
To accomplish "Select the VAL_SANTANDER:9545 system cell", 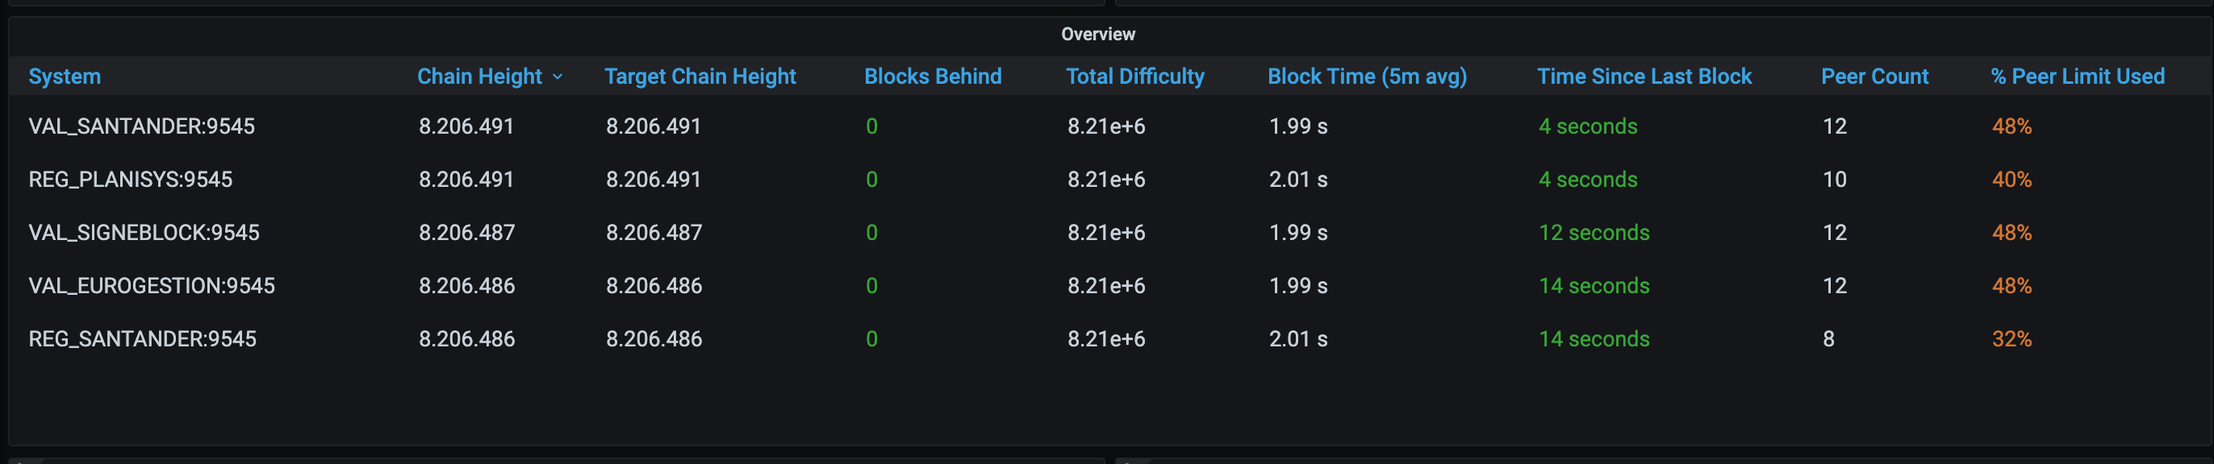I will point(142,126).
